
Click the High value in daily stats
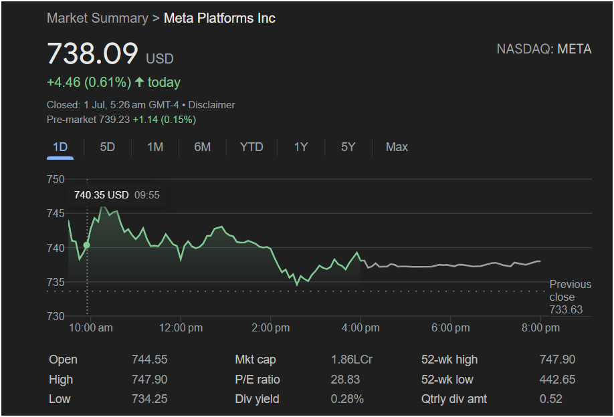150,380
